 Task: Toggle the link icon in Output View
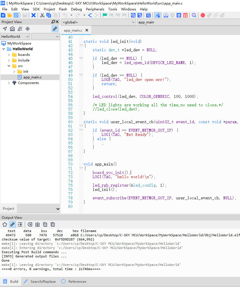(12, 224)
